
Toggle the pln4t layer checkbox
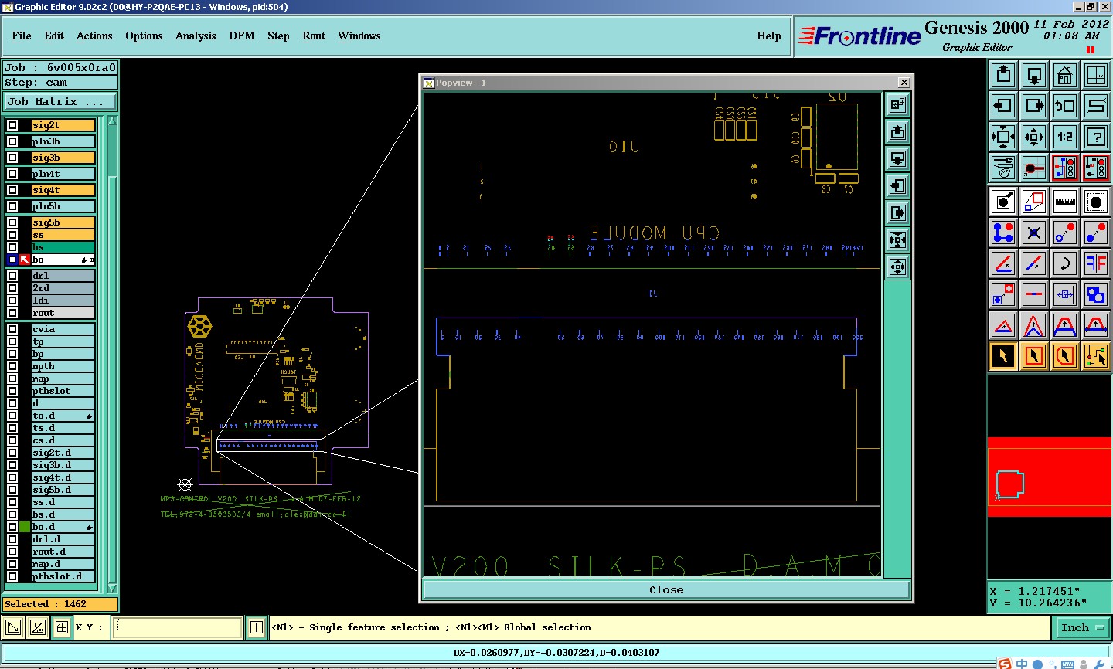coord(12,174)
